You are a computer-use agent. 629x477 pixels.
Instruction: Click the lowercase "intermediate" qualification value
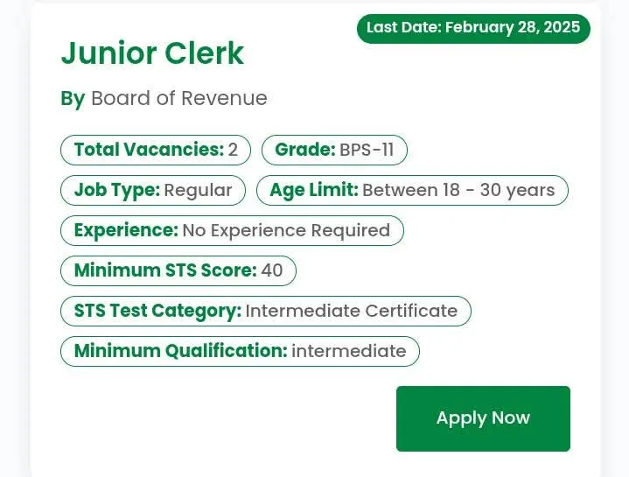click(x=348, y=351)
